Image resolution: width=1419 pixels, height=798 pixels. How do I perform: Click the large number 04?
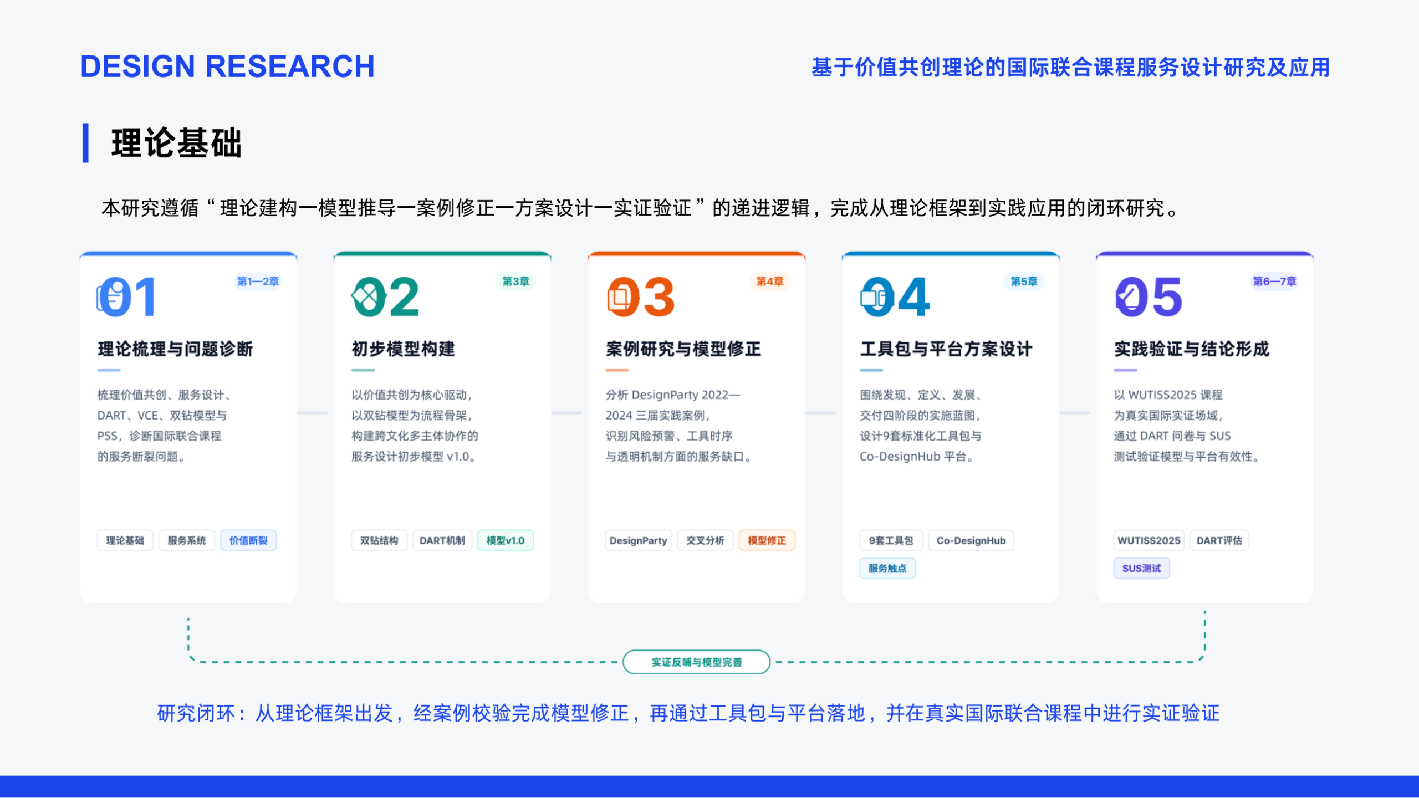pyautogui.click(x=895, y=298)
